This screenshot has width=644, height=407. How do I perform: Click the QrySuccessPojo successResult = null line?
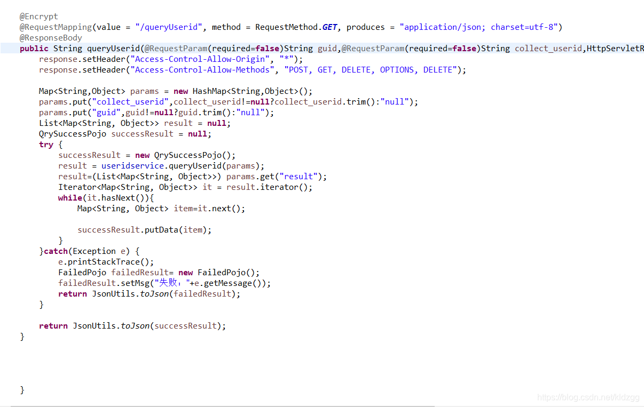pyautogui.click(x=125, y=134)
